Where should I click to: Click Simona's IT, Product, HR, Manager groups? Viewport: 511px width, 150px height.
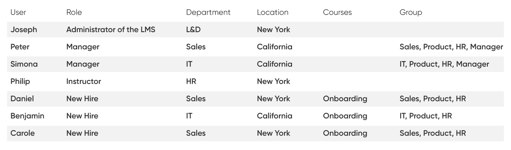click(444, 64)
